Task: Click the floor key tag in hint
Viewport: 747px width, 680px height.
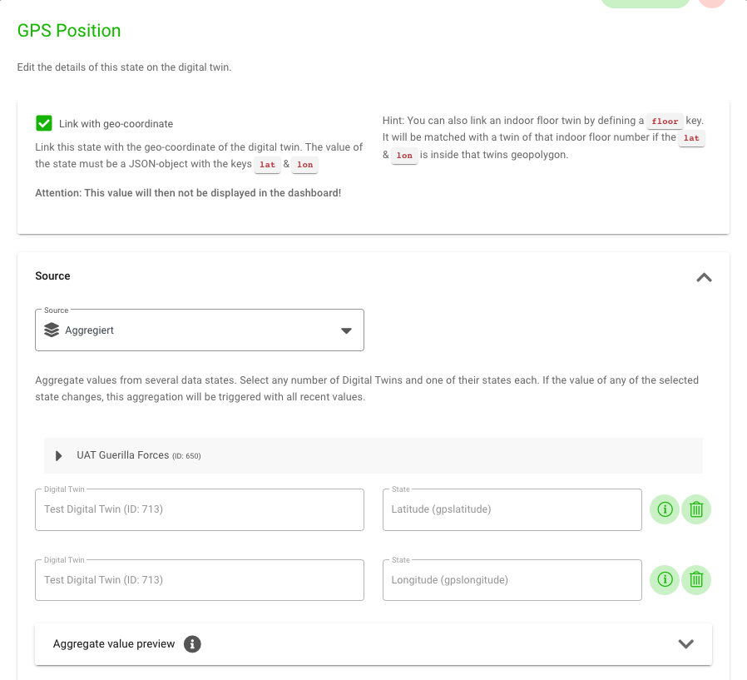Action: (x=665, y=122)
